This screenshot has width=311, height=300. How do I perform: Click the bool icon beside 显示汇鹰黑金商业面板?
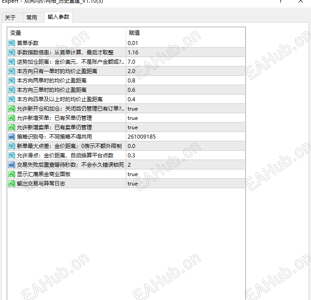point(12,174)
